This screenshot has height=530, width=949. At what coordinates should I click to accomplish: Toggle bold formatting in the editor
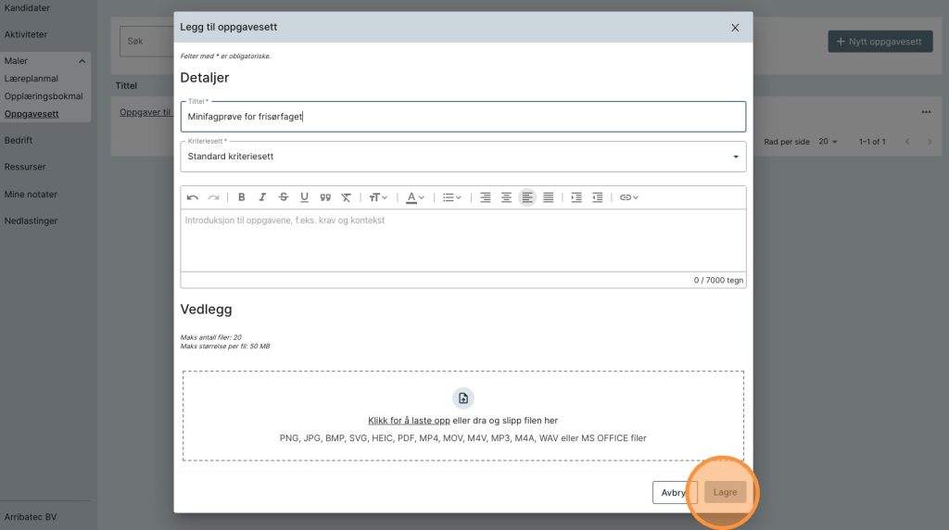click(242, 197)
